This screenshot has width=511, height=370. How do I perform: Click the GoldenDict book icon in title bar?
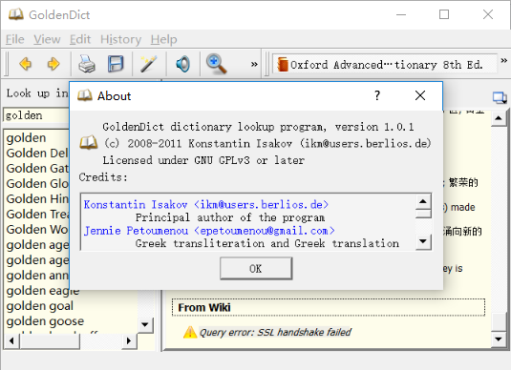[15, 14]
